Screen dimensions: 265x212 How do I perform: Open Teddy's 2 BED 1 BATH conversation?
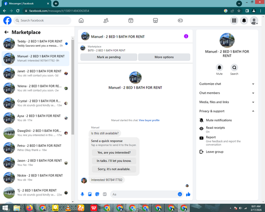(36, 43)
